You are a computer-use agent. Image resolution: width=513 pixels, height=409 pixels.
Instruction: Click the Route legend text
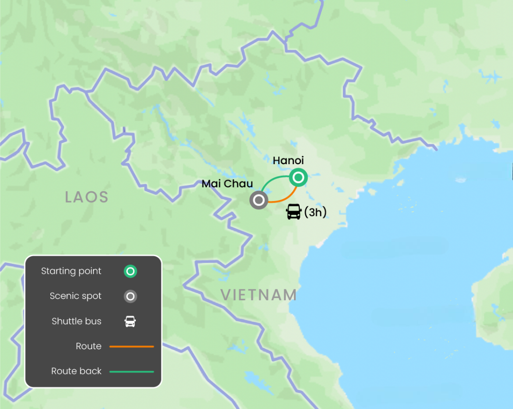pos(89,346)
